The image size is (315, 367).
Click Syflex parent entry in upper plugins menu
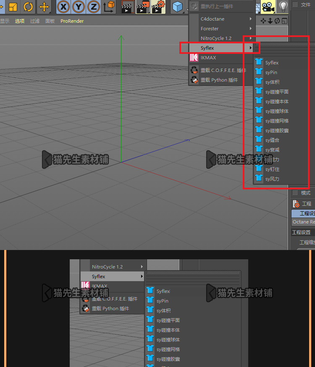(222, 48)
